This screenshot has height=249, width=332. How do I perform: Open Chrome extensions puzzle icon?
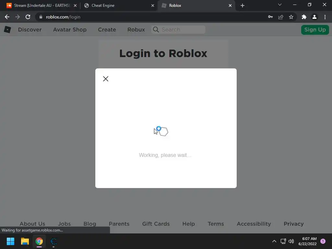(x=304, y=17)
